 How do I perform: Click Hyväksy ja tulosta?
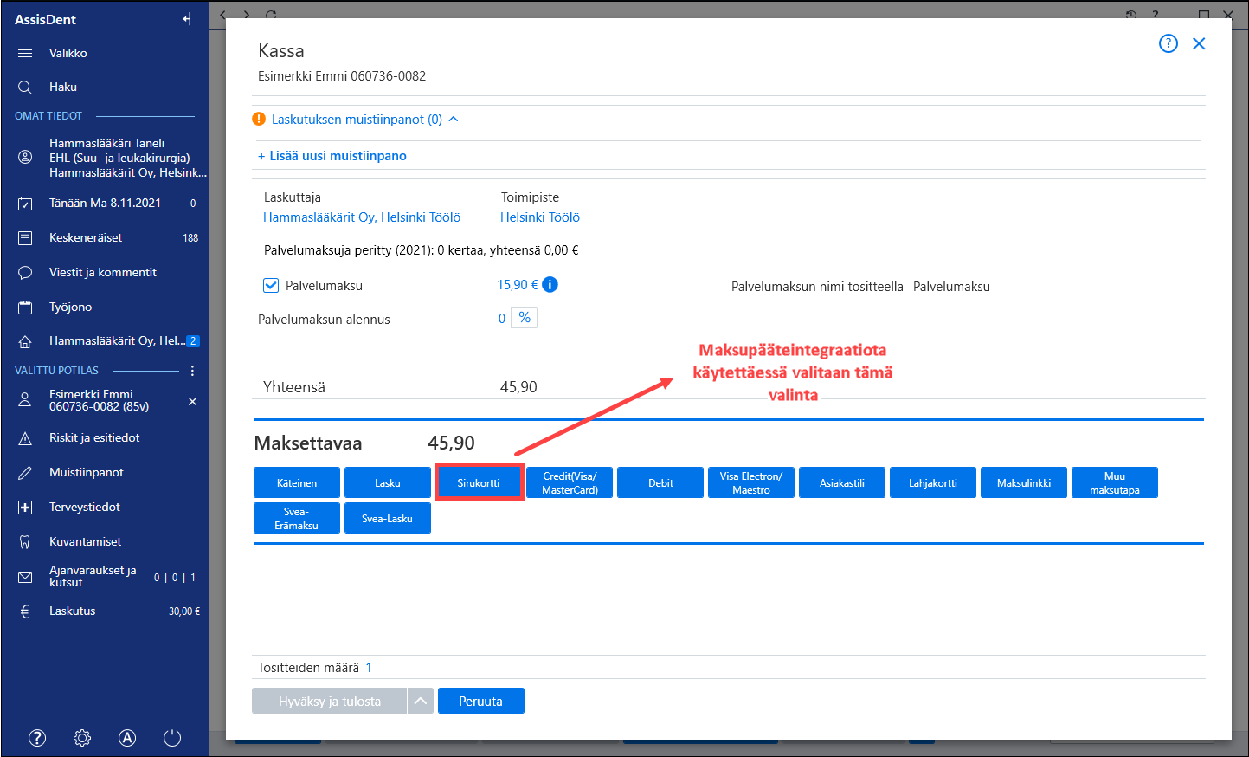(329, 701)
